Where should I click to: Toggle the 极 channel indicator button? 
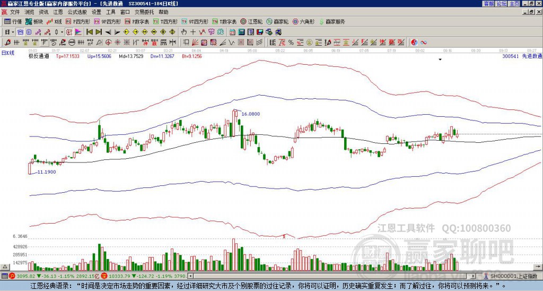(69, 32)
